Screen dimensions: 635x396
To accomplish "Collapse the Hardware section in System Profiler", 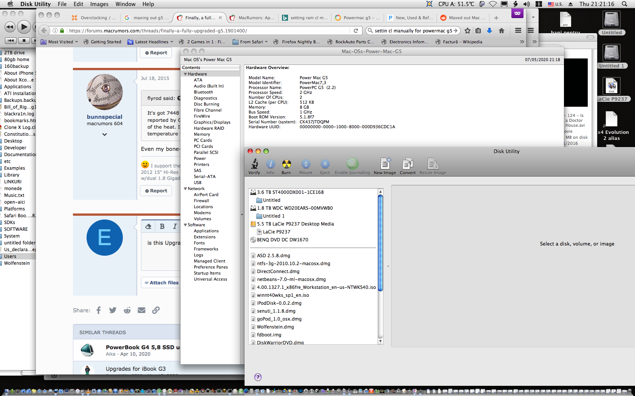I will click(x=186, y=74).
